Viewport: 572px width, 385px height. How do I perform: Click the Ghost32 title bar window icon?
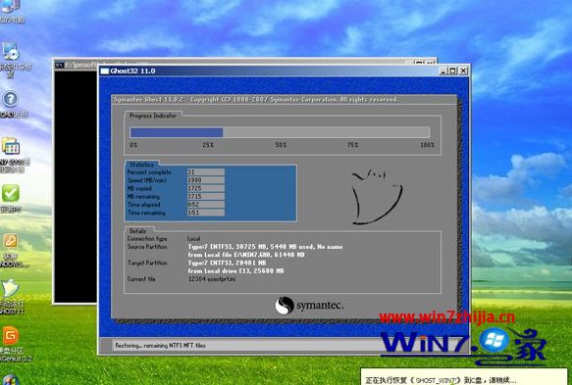[105, 72]
